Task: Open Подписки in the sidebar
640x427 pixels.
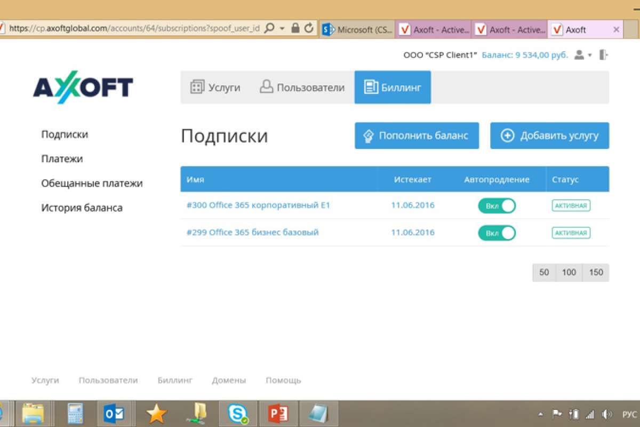Action: 65,135
